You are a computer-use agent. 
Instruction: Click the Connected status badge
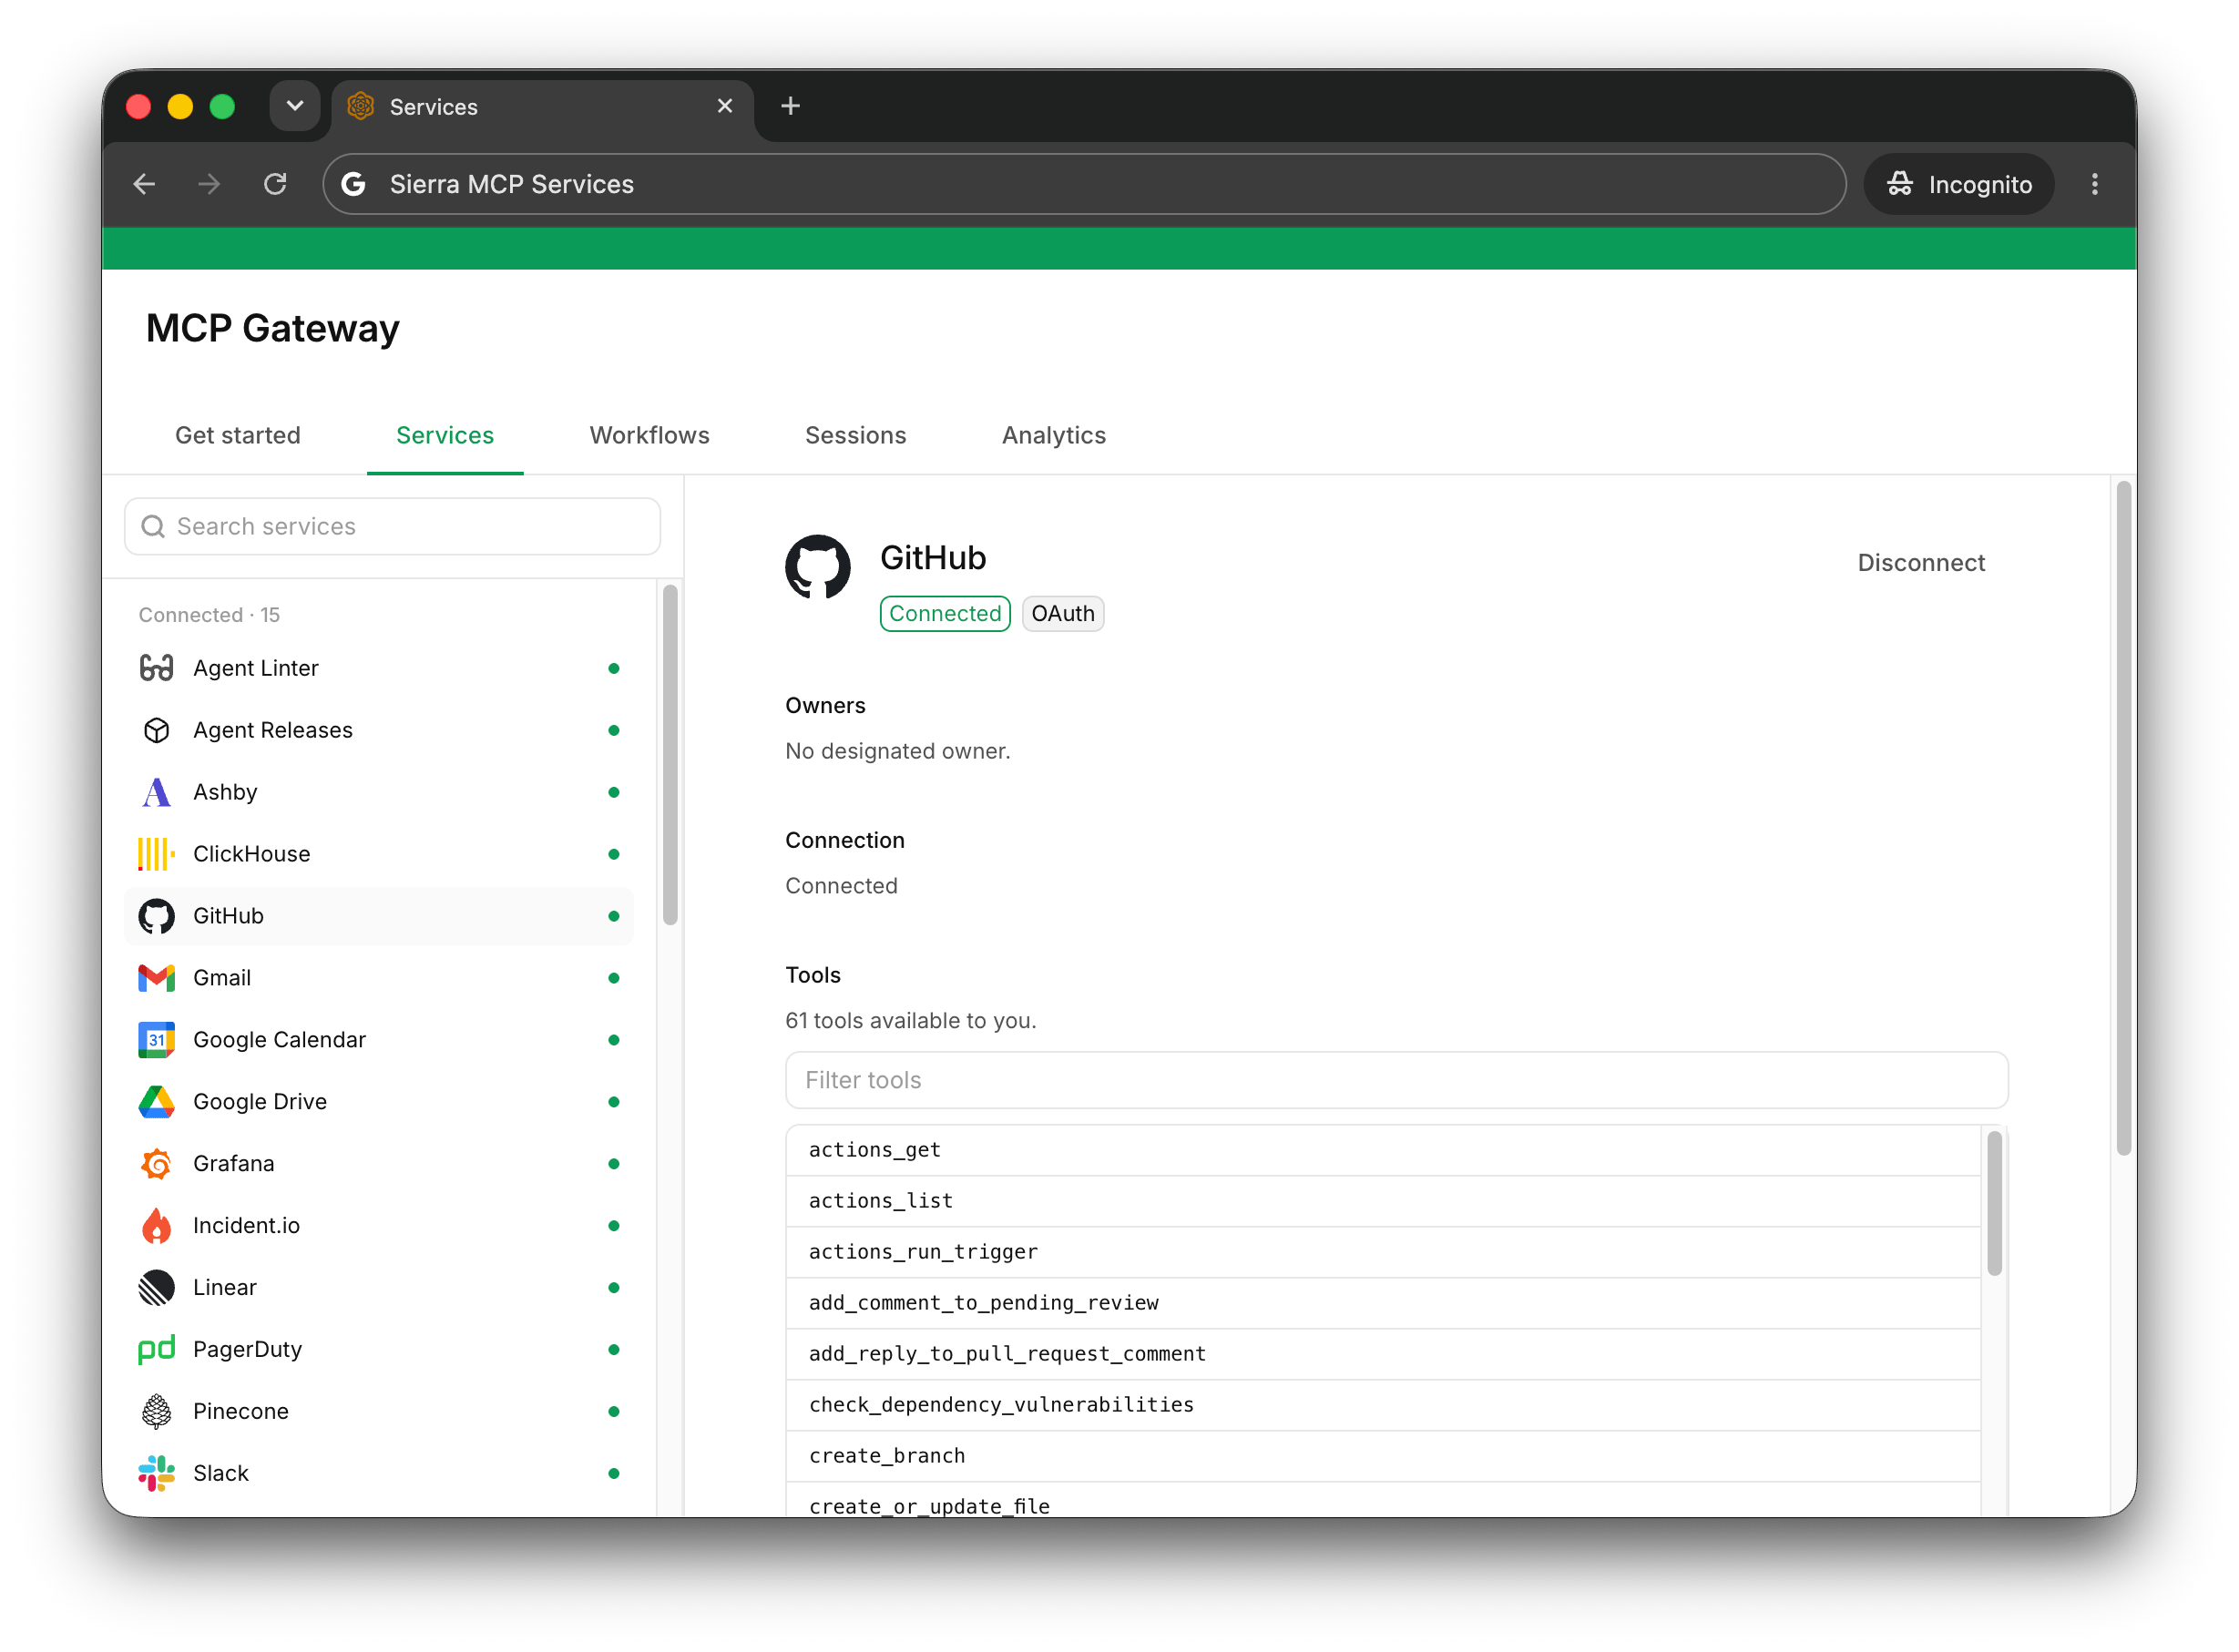pos(945,614)
